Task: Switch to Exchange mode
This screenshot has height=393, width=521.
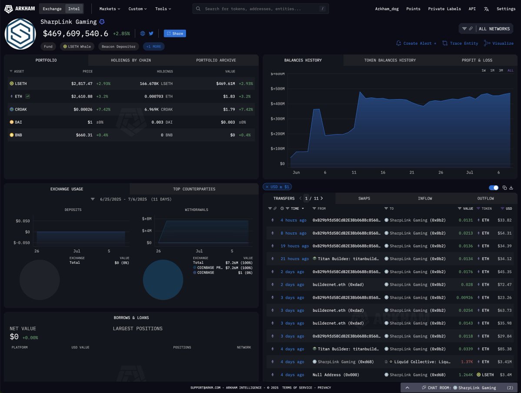Action: coord(52,9)
